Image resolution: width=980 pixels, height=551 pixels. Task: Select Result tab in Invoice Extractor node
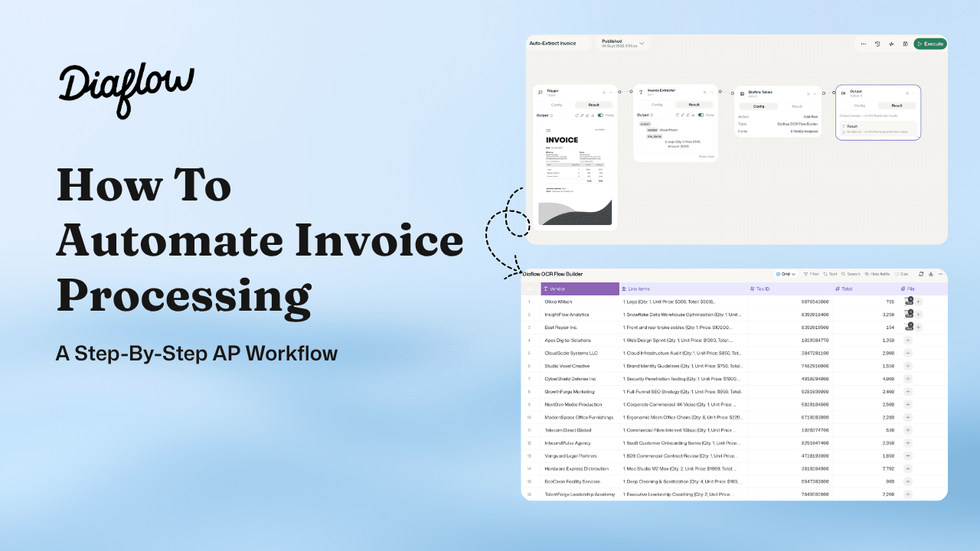694,105
